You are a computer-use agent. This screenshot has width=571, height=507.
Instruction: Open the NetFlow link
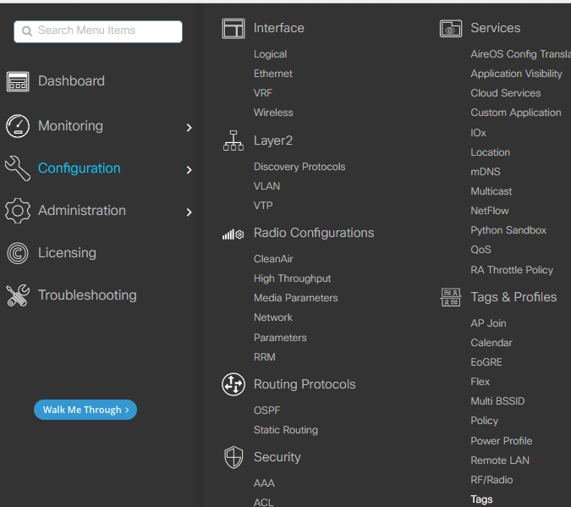(490, 211)
